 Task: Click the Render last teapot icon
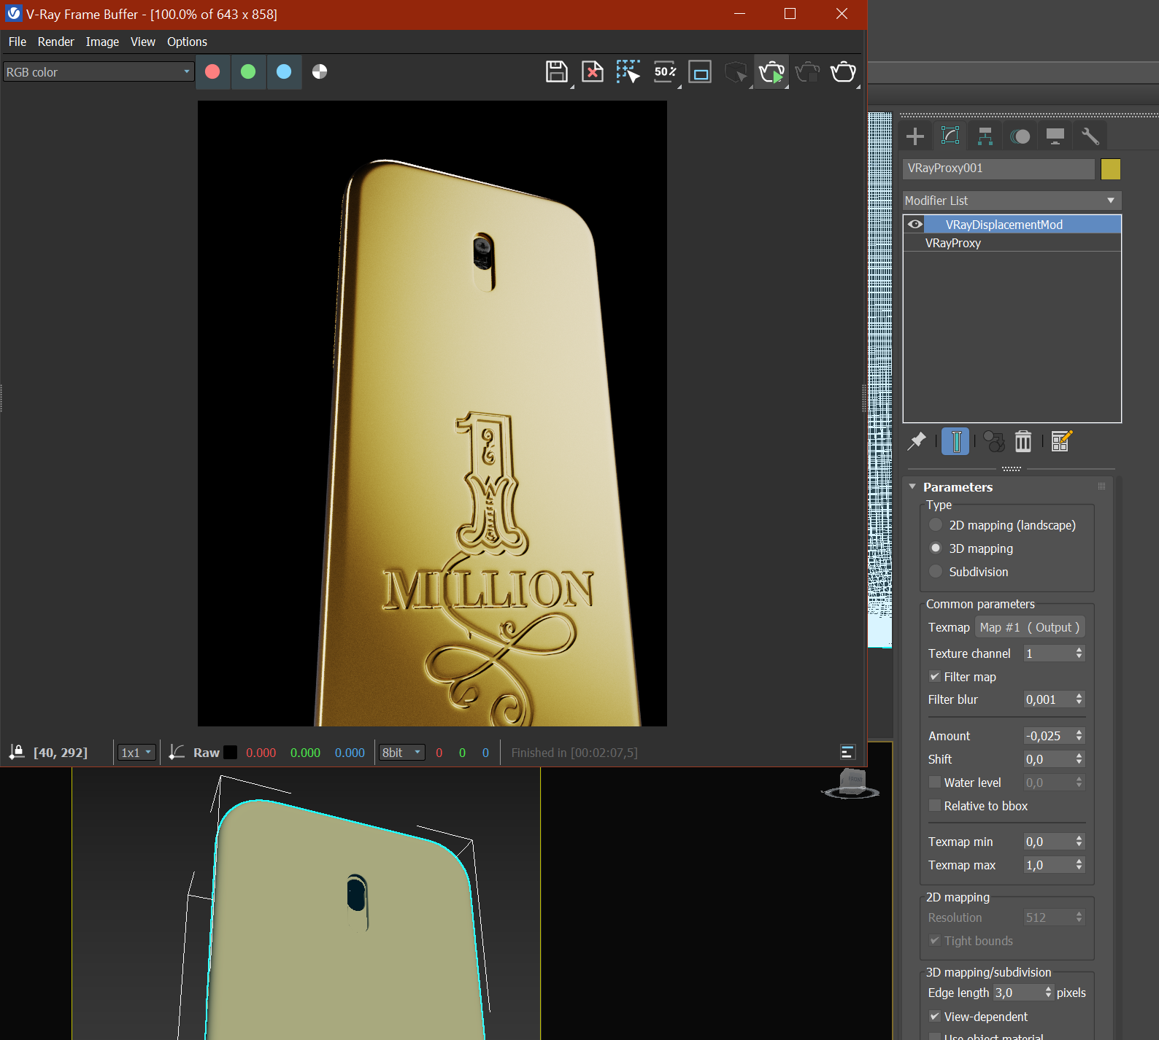(x=843, y=72)
